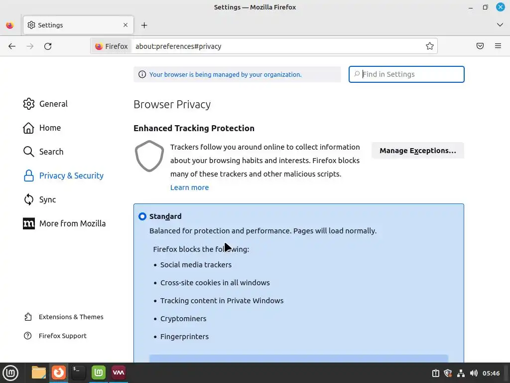Click the Home house icon in sidebar
510x383 pixels.
28,128
